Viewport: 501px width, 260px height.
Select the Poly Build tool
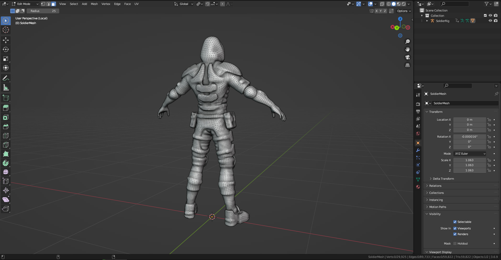pos(6,154)
